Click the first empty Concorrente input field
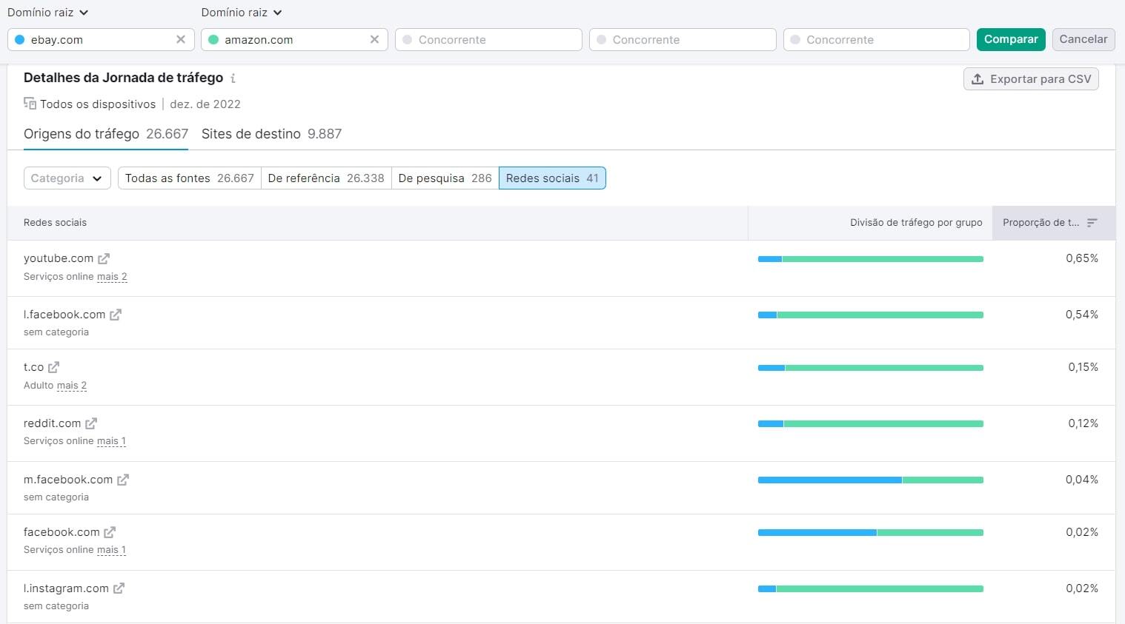Viewport: 1125px width, 624px height. pyautogui.click(x=488, y=39)
